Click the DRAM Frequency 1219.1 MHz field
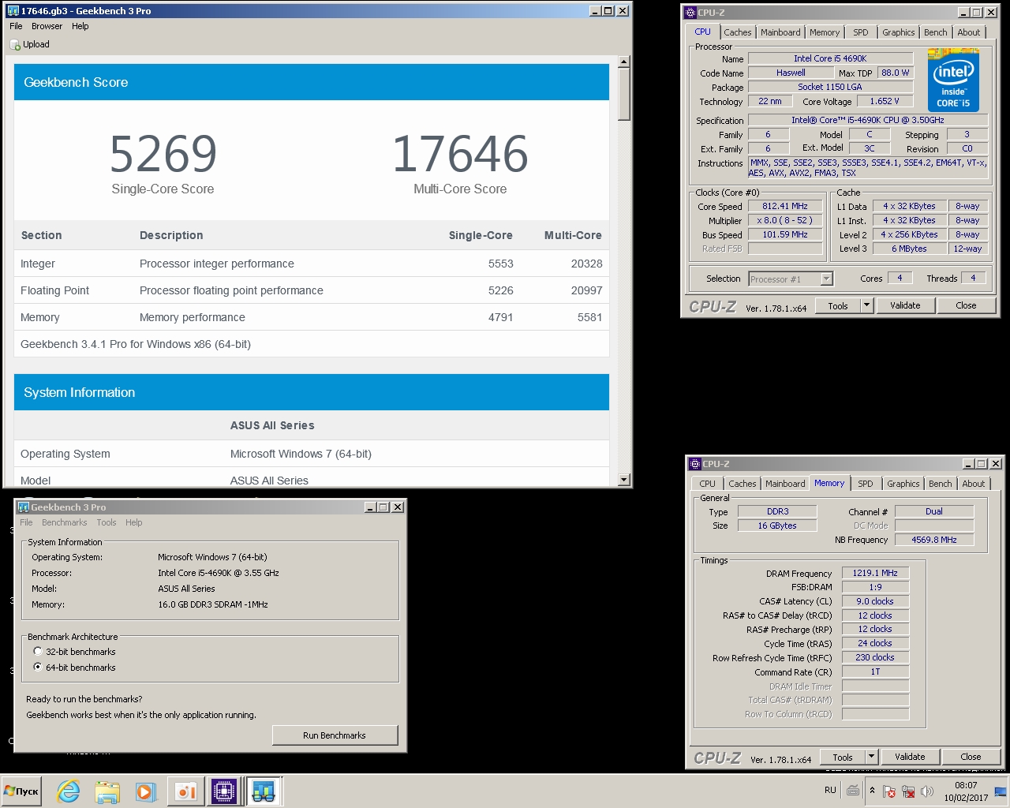 pos(875,573)
